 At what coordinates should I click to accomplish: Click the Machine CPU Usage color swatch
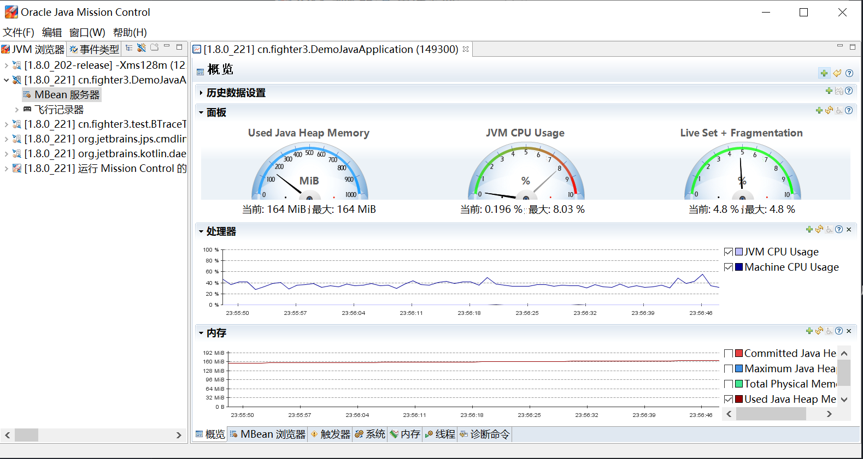tap(739, 267)
